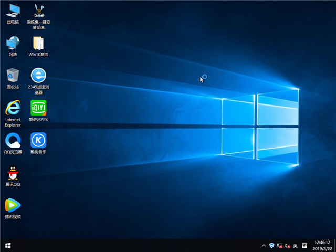Viewport: 336px width, 252px height.
Task: Open the Win10激活 folder
Action: (x=38, y=43)
